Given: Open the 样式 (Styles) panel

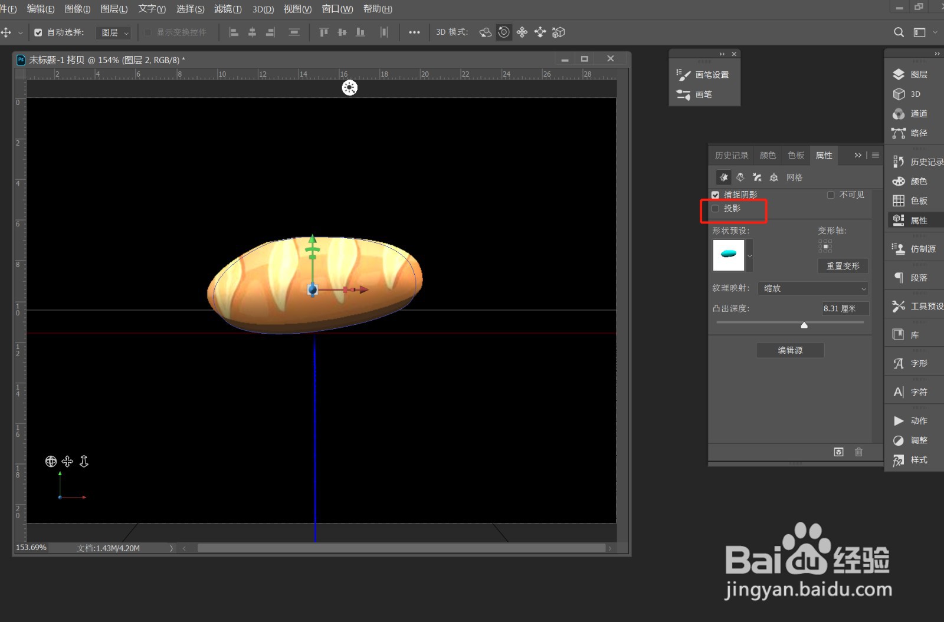Looking at the screenshot, I should click(899, 460).
